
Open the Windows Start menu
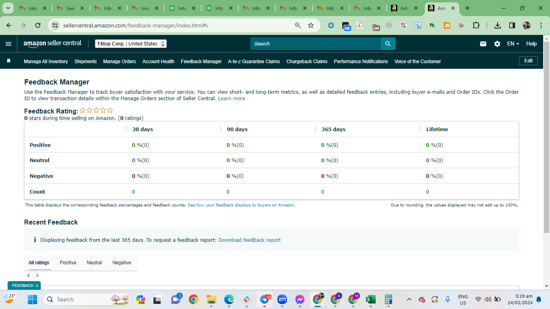[32, 299]
